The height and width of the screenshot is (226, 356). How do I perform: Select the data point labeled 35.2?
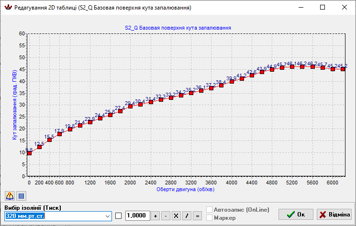coord(191,93)
